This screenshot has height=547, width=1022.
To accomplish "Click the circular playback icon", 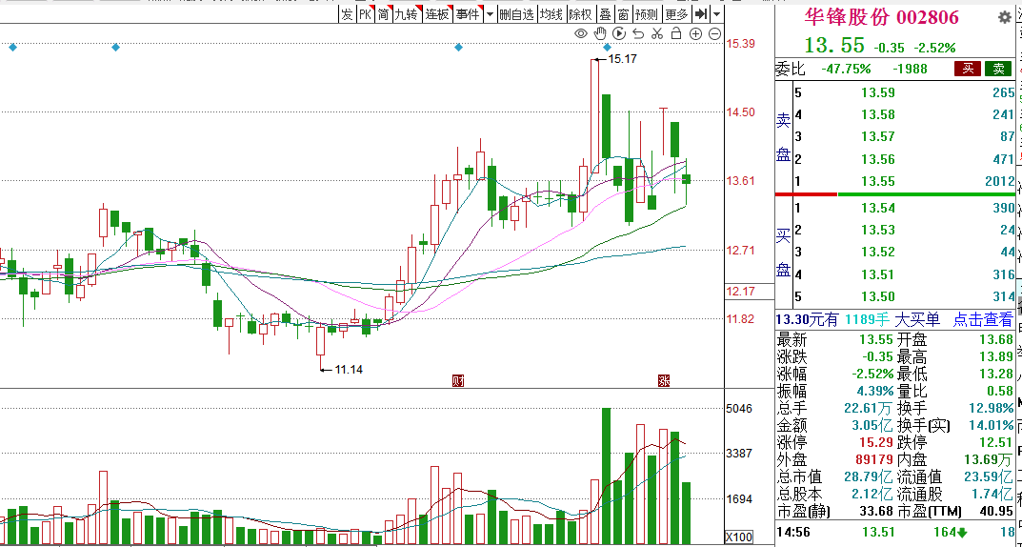I will pos(619,34).
